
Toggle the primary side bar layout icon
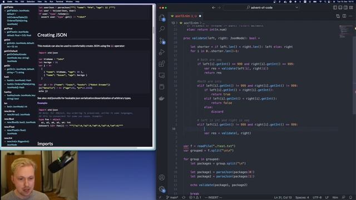click(x=335, y=7)
